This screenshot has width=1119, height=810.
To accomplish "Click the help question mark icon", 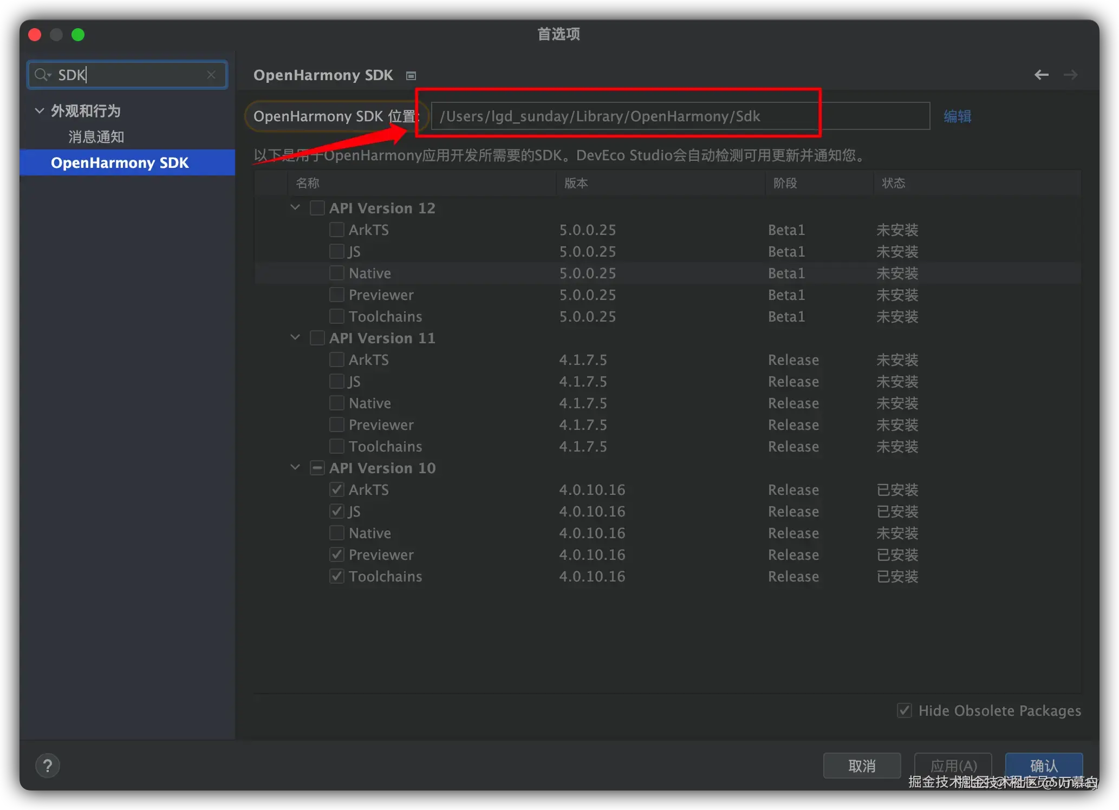I will point(47,765).
